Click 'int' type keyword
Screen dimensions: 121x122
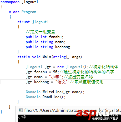(x=44, y=37)
